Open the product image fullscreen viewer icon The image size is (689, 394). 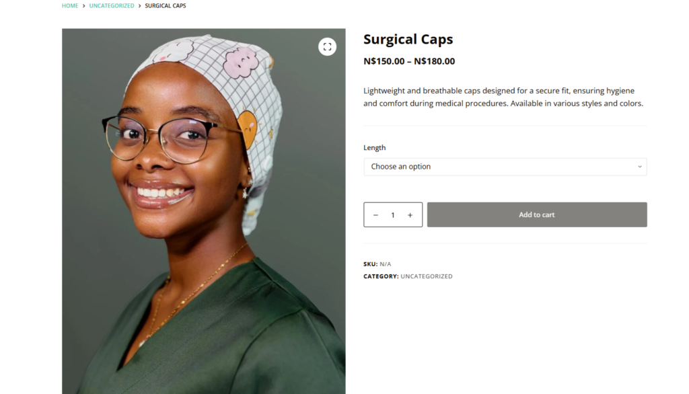coord(327,46)
